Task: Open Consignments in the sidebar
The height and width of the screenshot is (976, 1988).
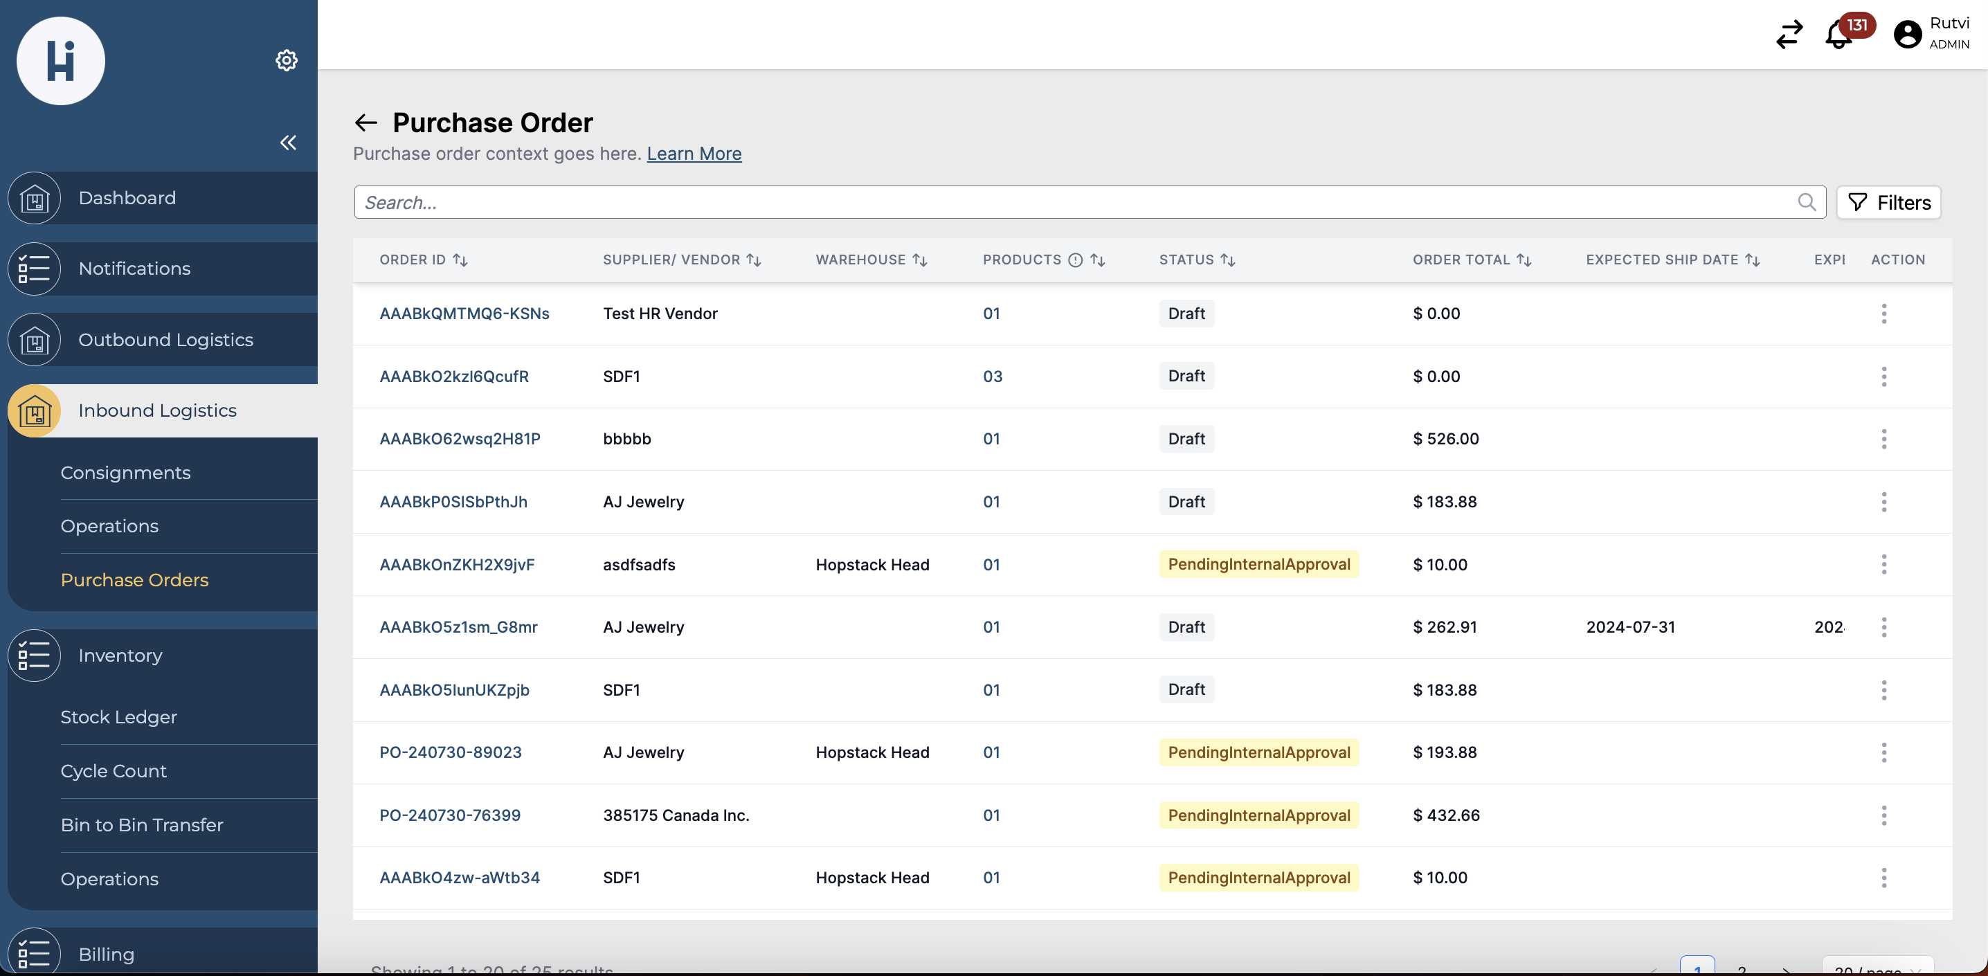Action: click(x=126, y=472)
